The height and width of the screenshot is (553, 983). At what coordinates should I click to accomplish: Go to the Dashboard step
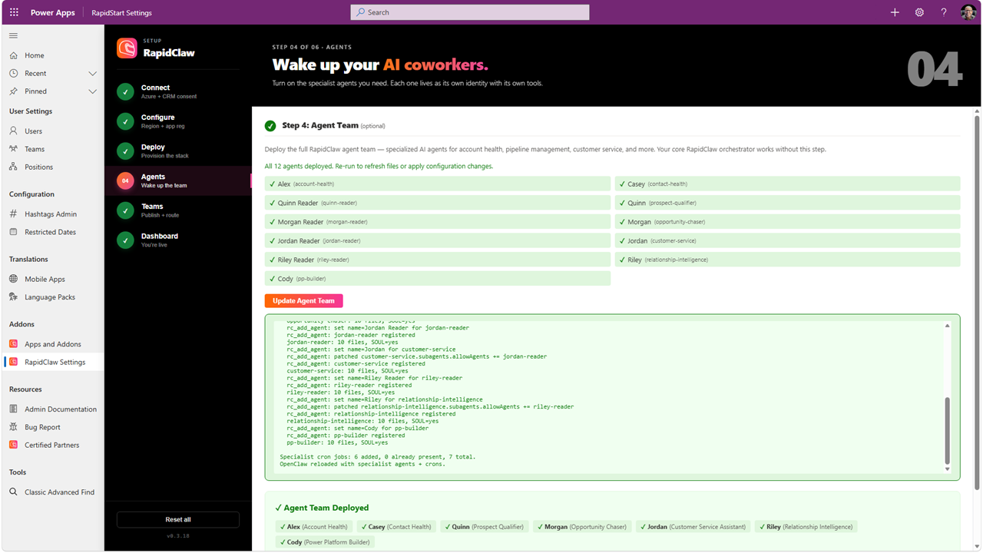(x=178, y=240)
